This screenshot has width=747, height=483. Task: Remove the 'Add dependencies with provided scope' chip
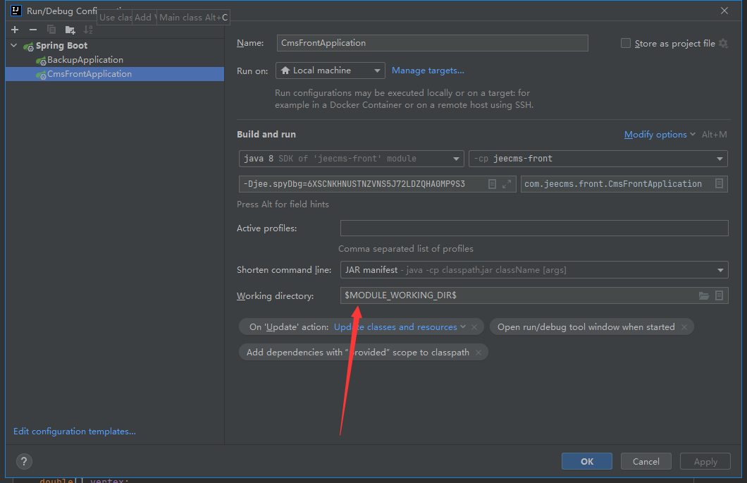(x=479, y=353)
